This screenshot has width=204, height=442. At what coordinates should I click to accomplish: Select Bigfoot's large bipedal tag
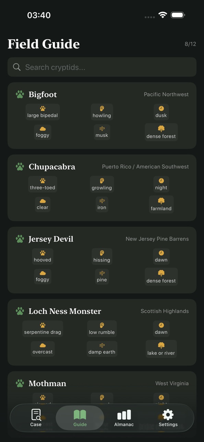(43, 112)
